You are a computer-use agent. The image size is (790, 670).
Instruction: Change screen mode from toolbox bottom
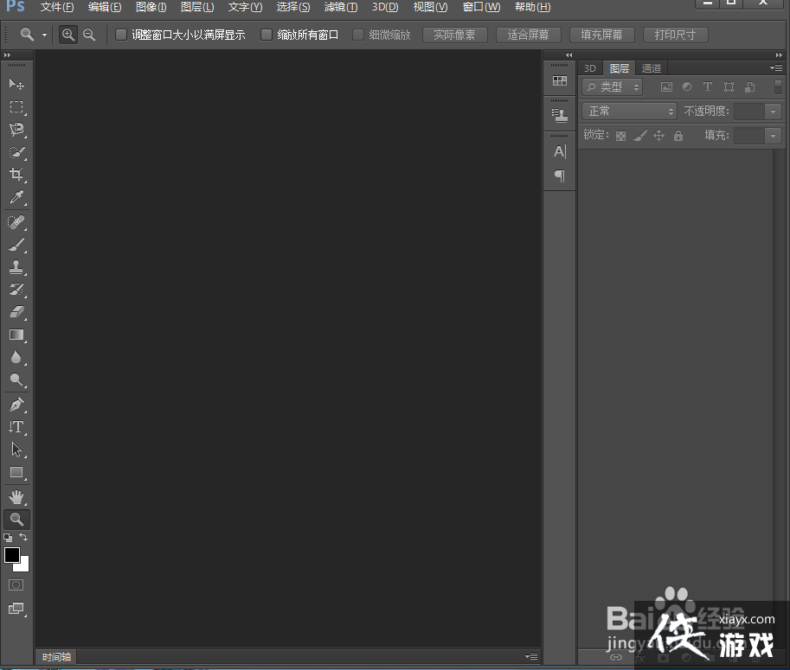click(x=16, y=609)
